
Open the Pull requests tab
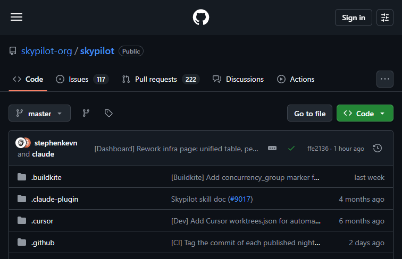[161, 79]
